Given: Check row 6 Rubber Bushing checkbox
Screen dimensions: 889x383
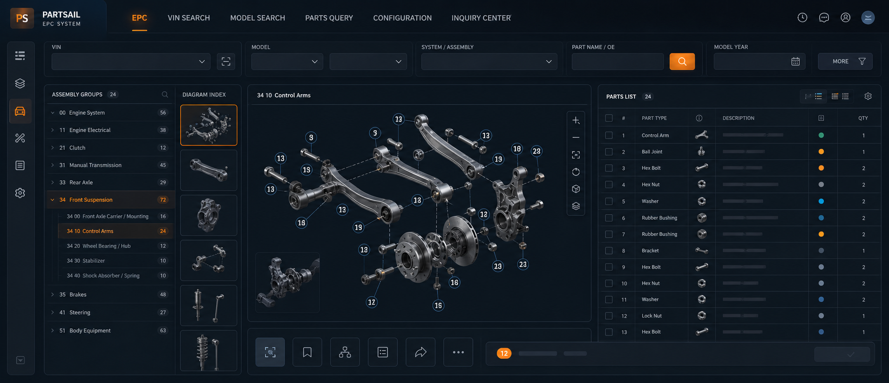Looking at the screenshot, I should 609,218.
